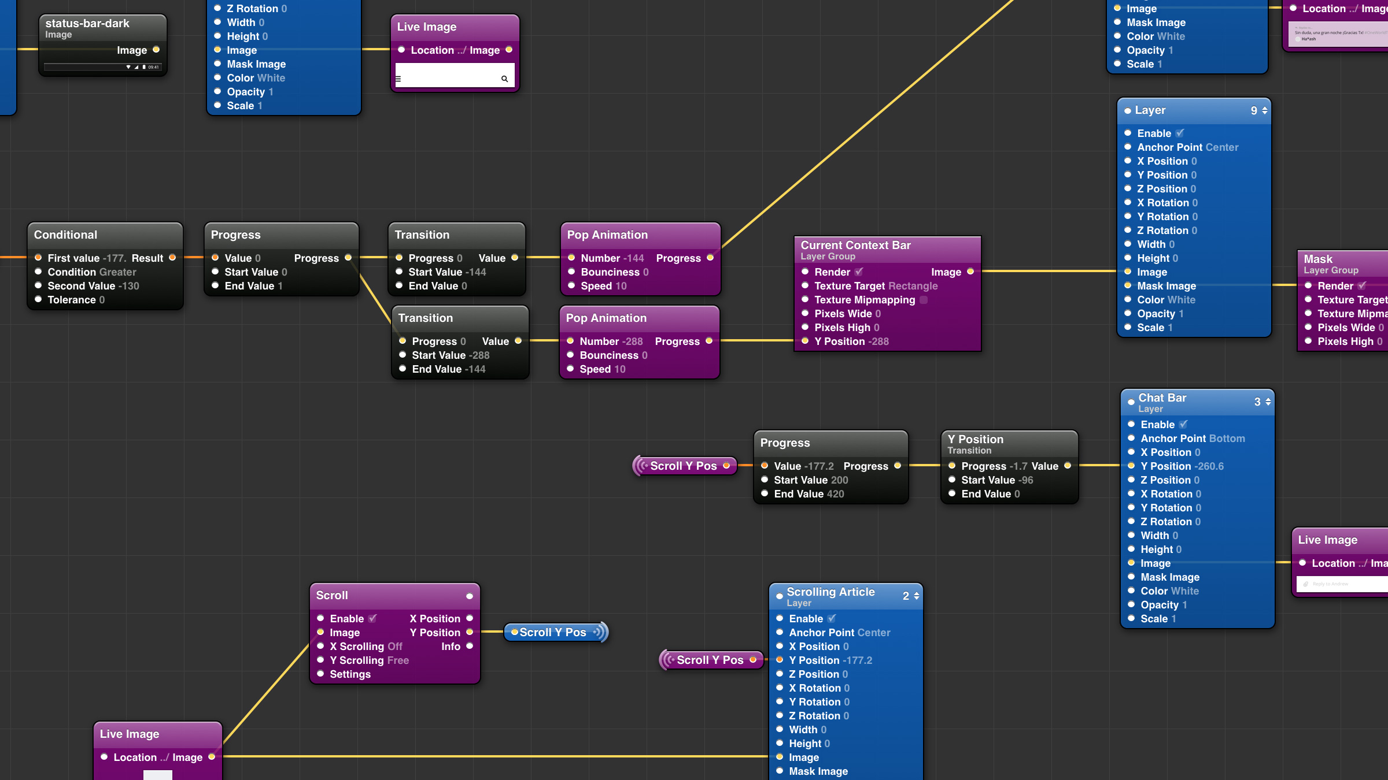The width and height of the screenshot is (1388, 780).
Task: Click Progress output port of lower Progress patch
Action: pos(898,466)
